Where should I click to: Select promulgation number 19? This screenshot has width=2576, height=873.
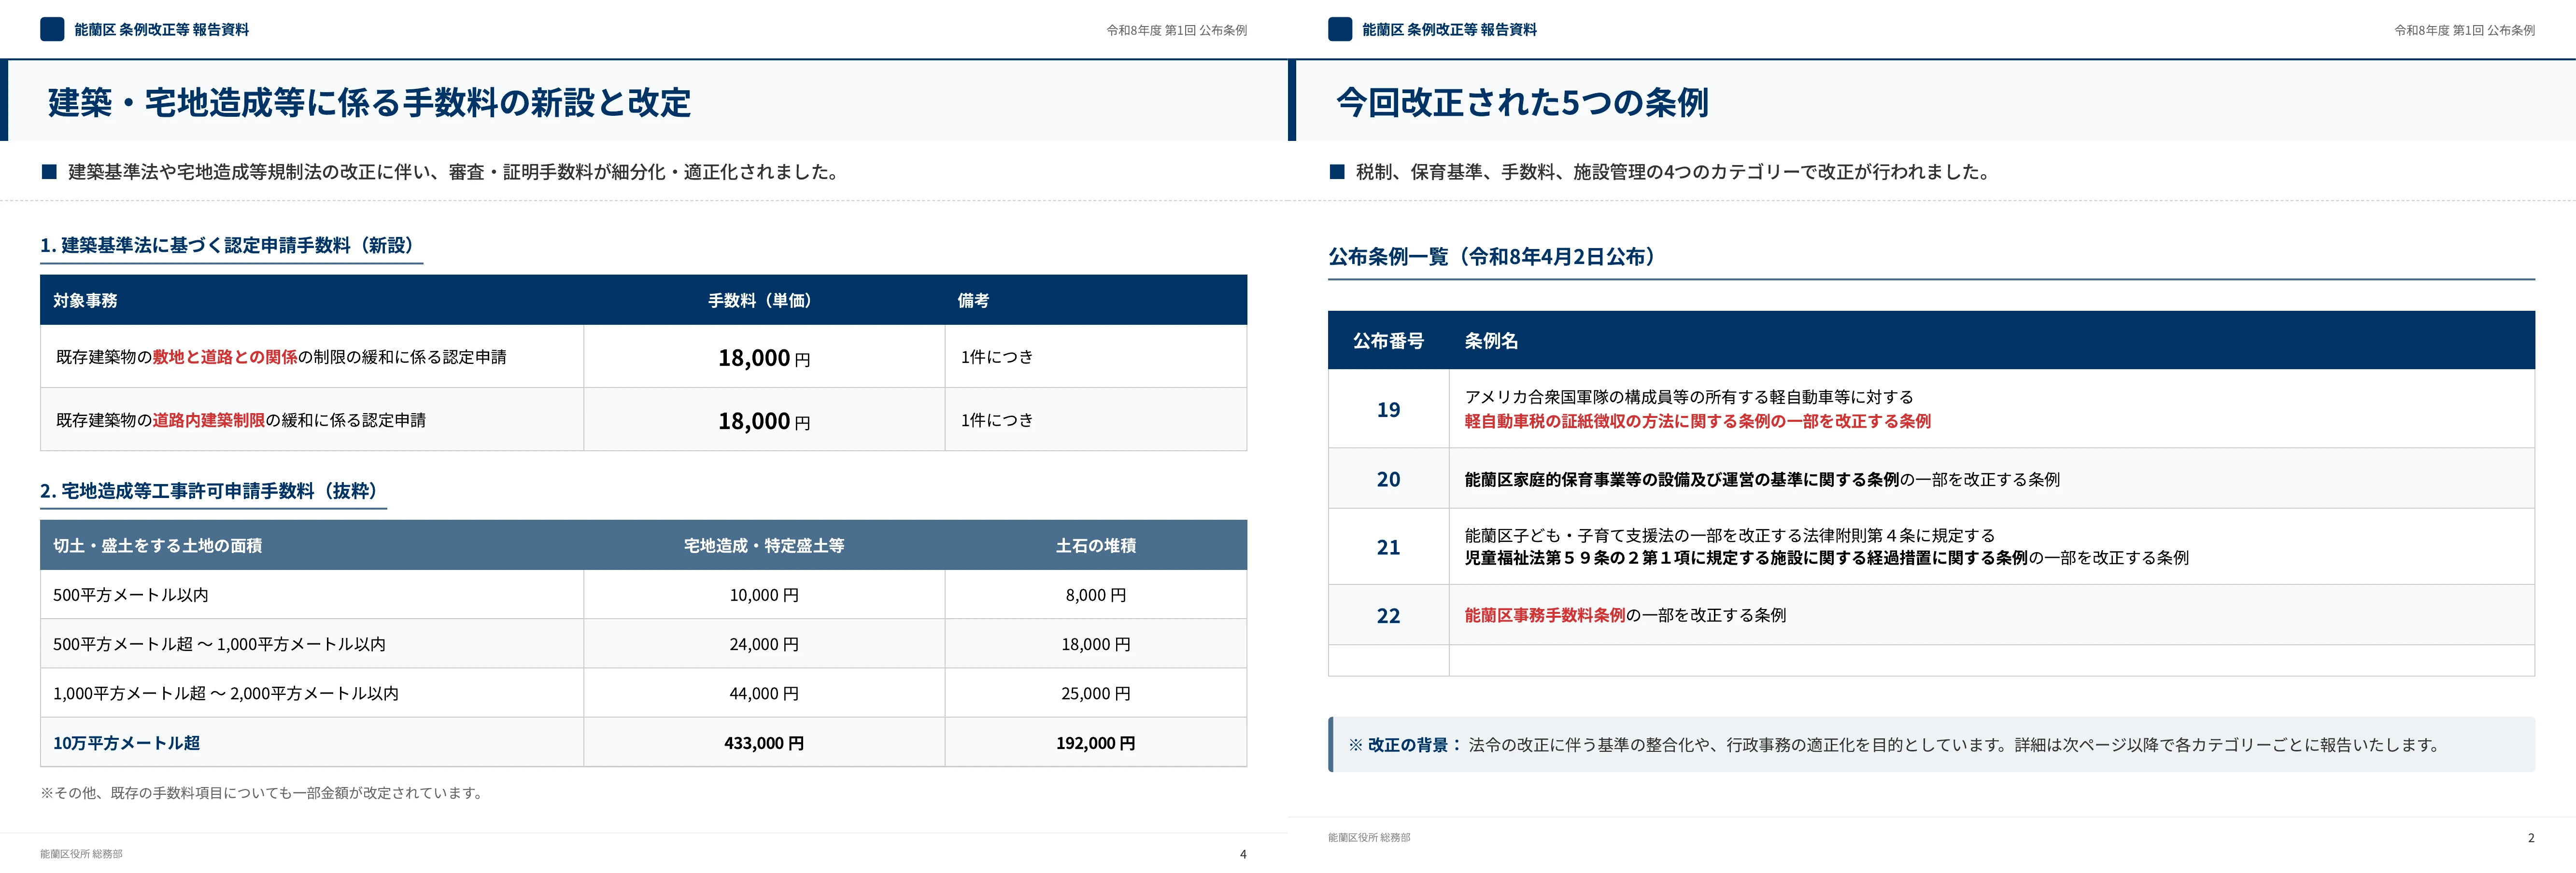click(x=1388, y=410)
